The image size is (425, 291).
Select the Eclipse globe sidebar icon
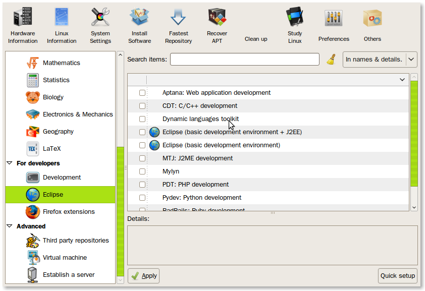coord(32,195)
